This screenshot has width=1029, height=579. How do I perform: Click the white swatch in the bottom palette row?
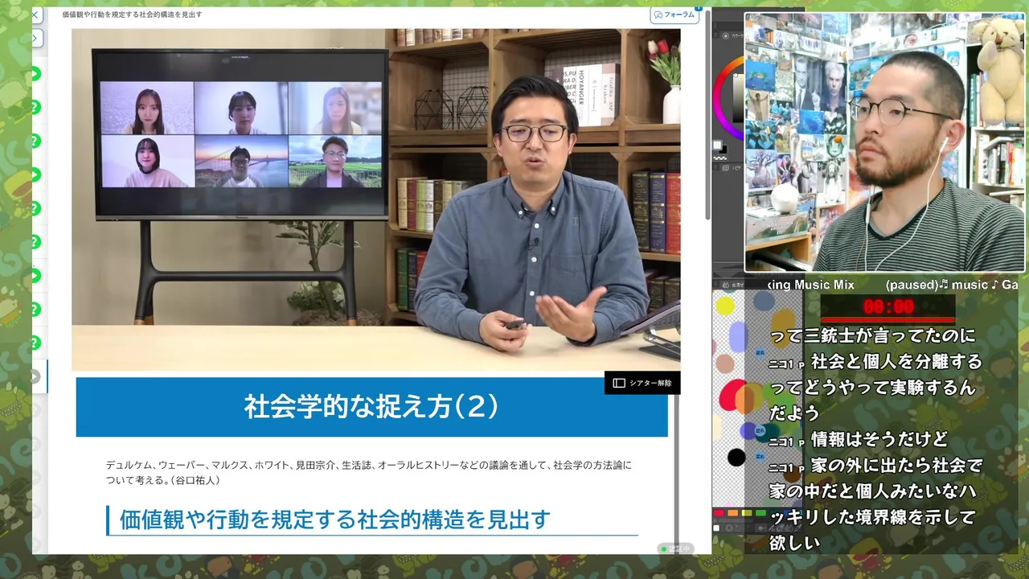coord(716,528)
